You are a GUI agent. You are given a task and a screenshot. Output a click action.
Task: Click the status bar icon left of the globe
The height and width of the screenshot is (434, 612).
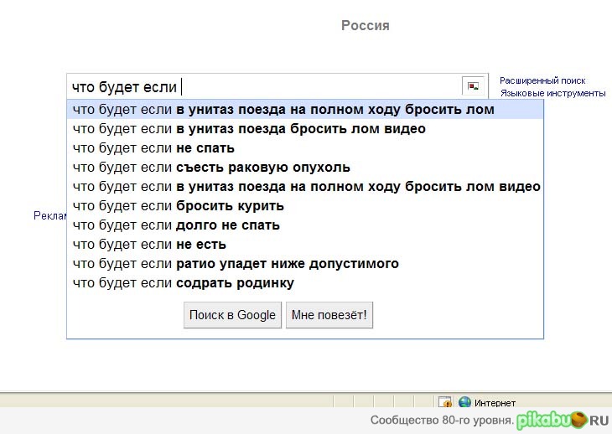[445, 403]
